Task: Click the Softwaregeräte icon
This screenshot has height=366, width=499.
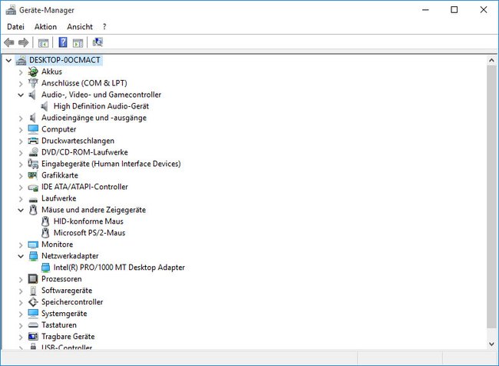Action: 33,291
